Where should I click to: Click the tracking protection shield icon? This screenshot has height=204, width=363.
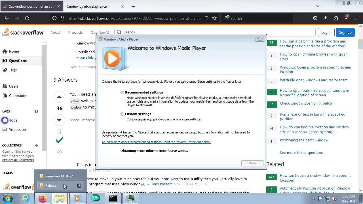pos(54,18)
